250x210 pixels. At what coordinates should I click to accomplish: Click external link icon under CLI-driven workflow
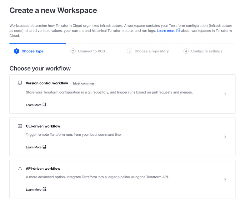[44, 147]
